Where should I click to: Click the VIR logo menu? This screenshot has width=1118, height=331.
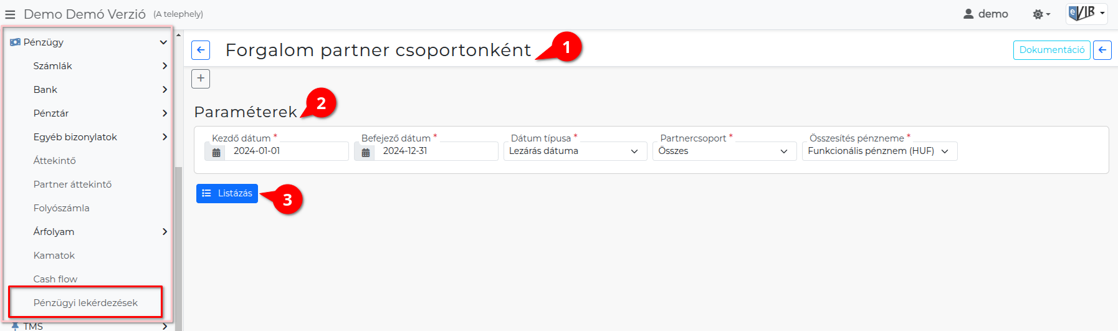pyautogui.click(x=1086, y=13)
